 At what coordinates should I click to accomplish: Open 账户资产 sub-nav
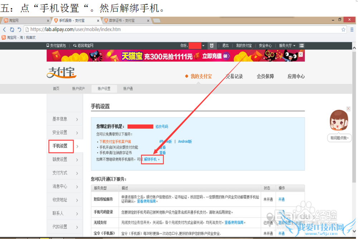pyautogui.click(x=78, y=89)
